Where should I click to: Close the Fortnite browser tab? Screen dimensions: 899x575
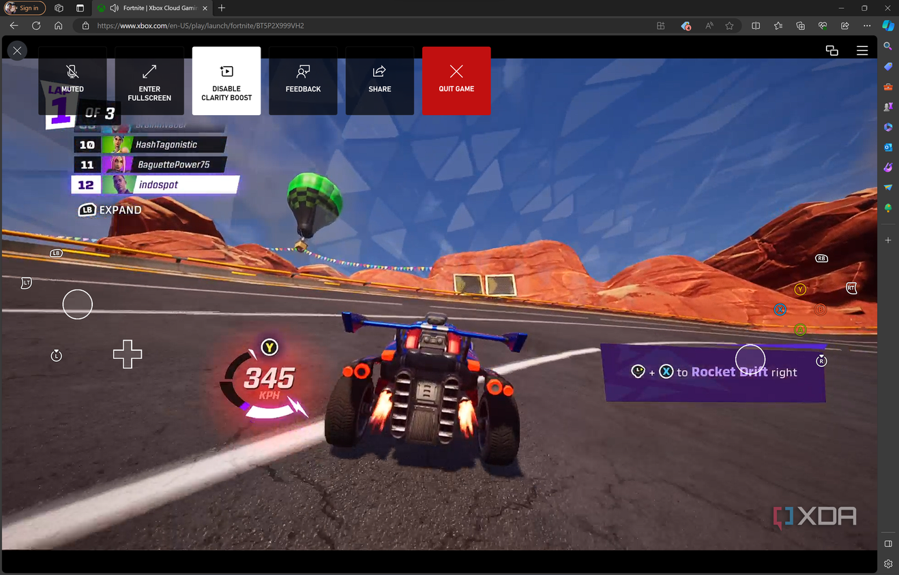[x=205, y=8]
